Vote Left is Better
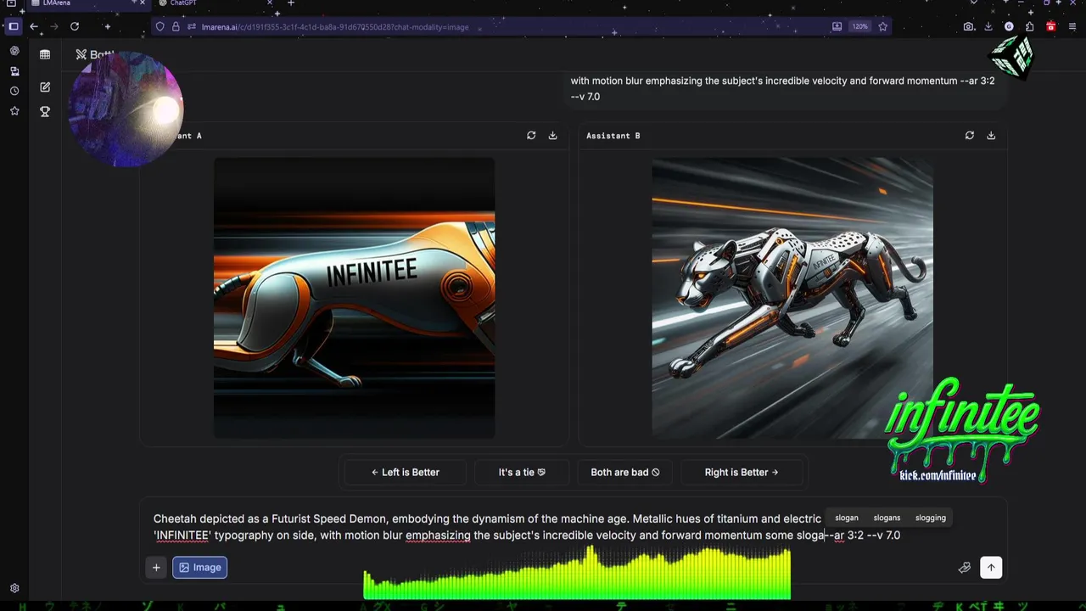1086x611 pixels. click(406, 472)
